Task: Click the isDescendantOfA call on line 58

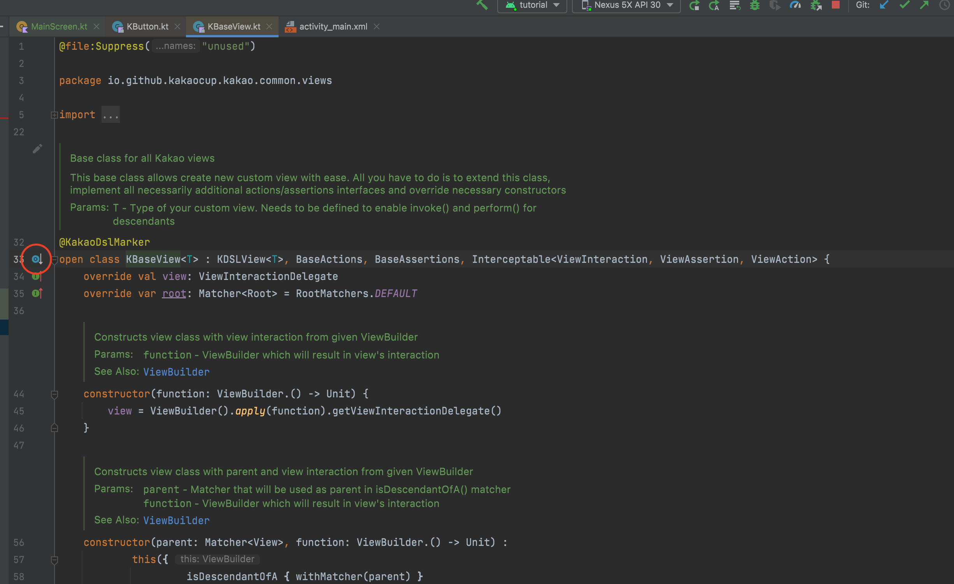Action: coord(232,577)
